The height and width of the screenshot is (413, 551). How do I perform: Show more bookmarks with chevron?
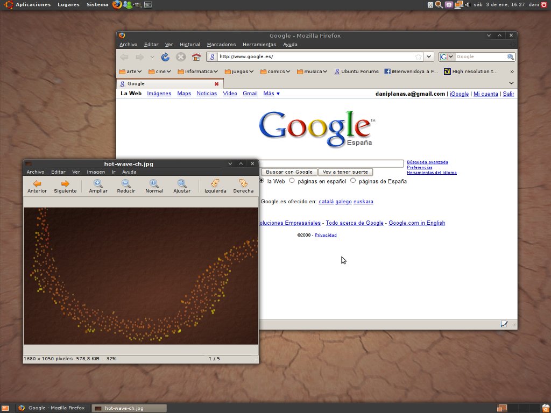[x=512, y=72]
